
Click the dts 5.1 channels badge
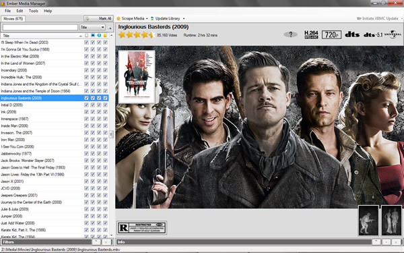point(373,34)
